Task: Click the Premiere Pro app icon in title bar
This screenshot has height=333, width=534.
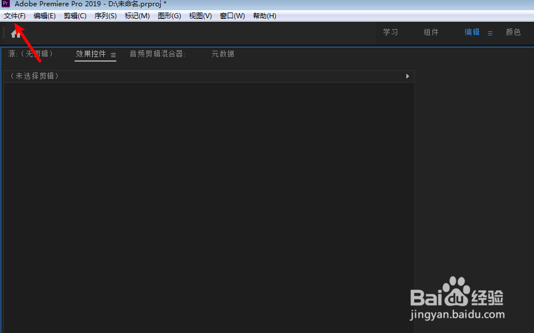Action: pyautogui.click(x=6, y=4)
